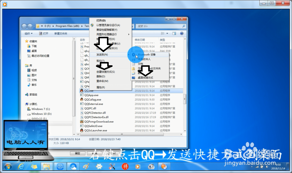Click the magnifier icon in the search box
The height and width of the screenshot is (173, 292).
184,26
